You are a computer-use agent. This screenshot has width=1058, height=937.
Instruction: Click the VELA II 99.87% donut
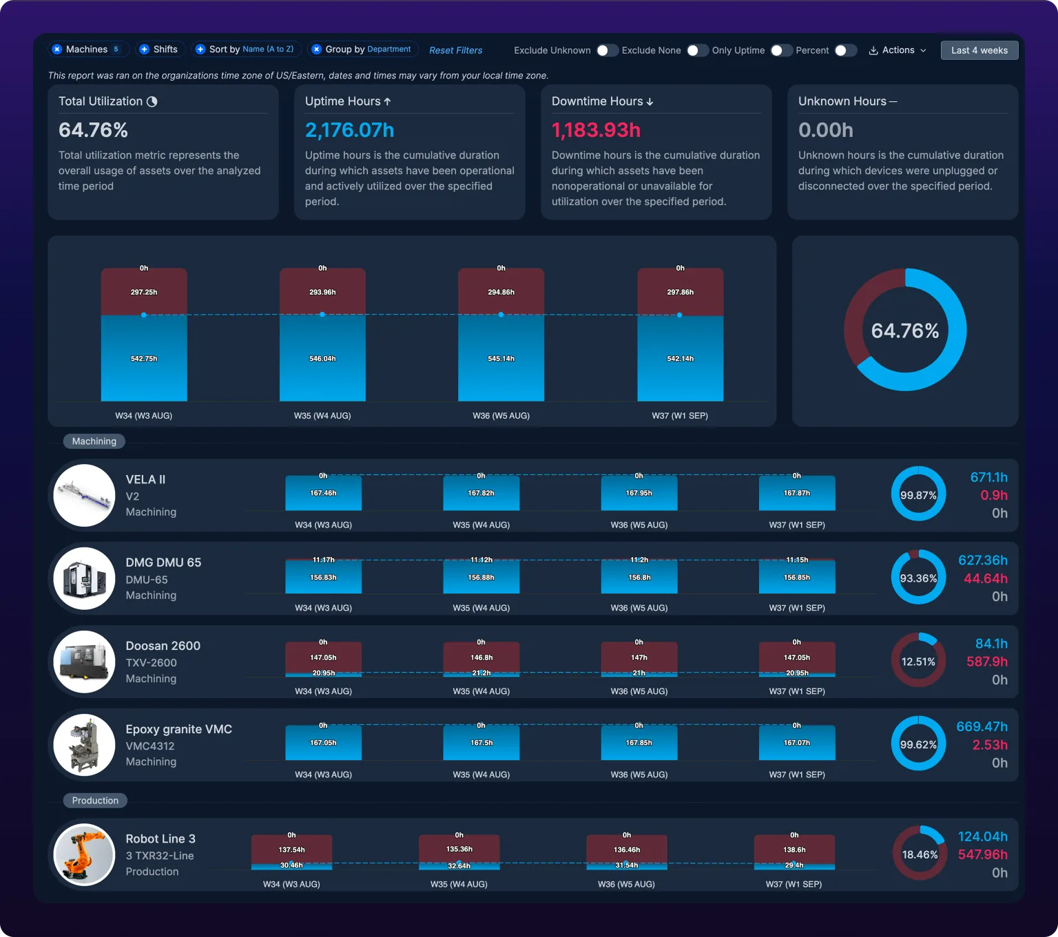coord(918,494)
